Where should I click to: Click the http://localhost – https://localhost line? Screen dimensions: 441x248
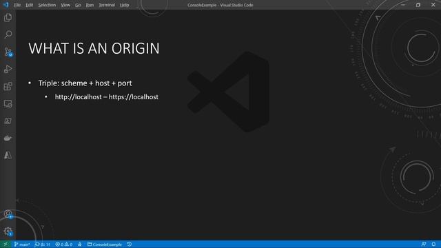(x=107, y=97)
